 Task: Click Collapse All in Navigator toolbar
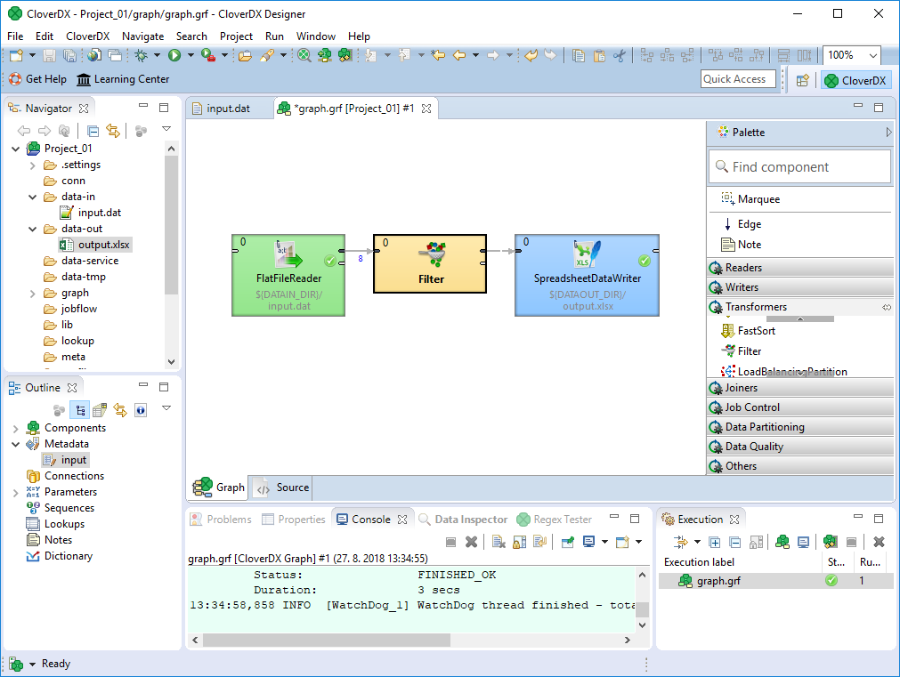[x=93, y=131]
